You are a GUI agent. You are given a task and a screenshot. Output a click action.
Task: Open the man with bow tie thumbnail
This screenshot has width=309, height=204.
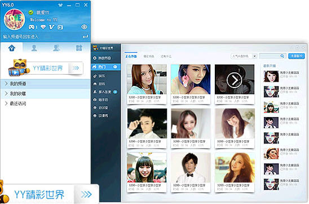pyautogui.click(x=191, y=167)
